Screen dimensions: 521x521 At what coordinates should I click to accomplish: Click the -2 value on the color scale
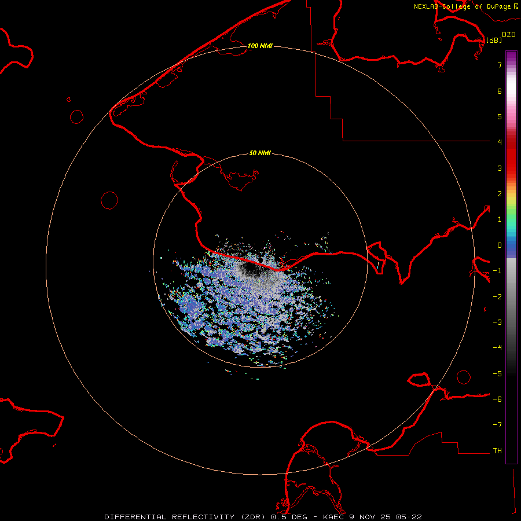[497, 297]
